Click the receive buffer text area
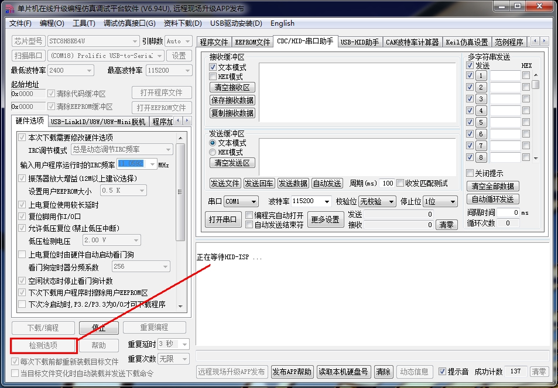The width and height of the screenshot is (558, 388). pyautogui.click(x=357, y=92)
